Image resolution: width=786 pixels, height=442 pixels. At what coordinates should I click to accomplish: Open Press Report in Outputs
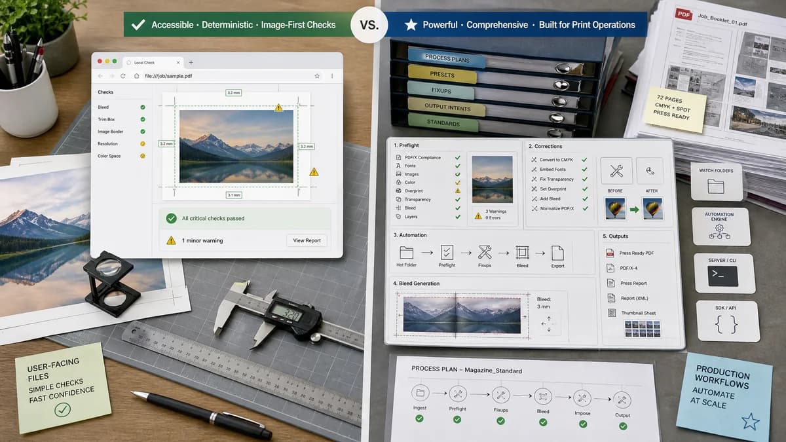[627, 283]
